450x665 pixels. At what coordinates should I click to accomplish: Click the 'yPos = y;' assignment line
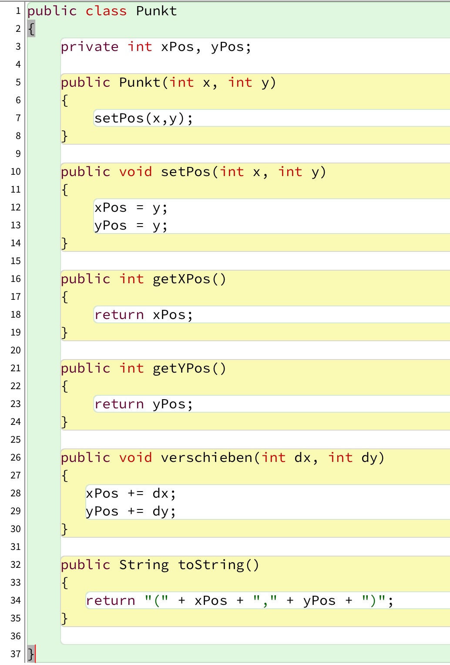click(x=131, y=226)
